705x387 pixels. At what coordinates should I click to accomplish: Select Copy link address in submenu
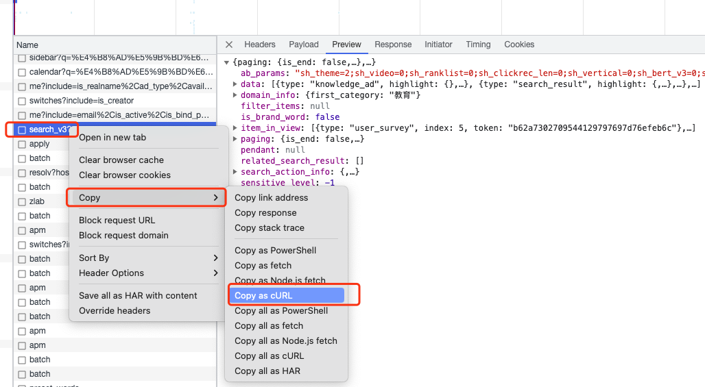pyautogui.click(x=271, y=197)
